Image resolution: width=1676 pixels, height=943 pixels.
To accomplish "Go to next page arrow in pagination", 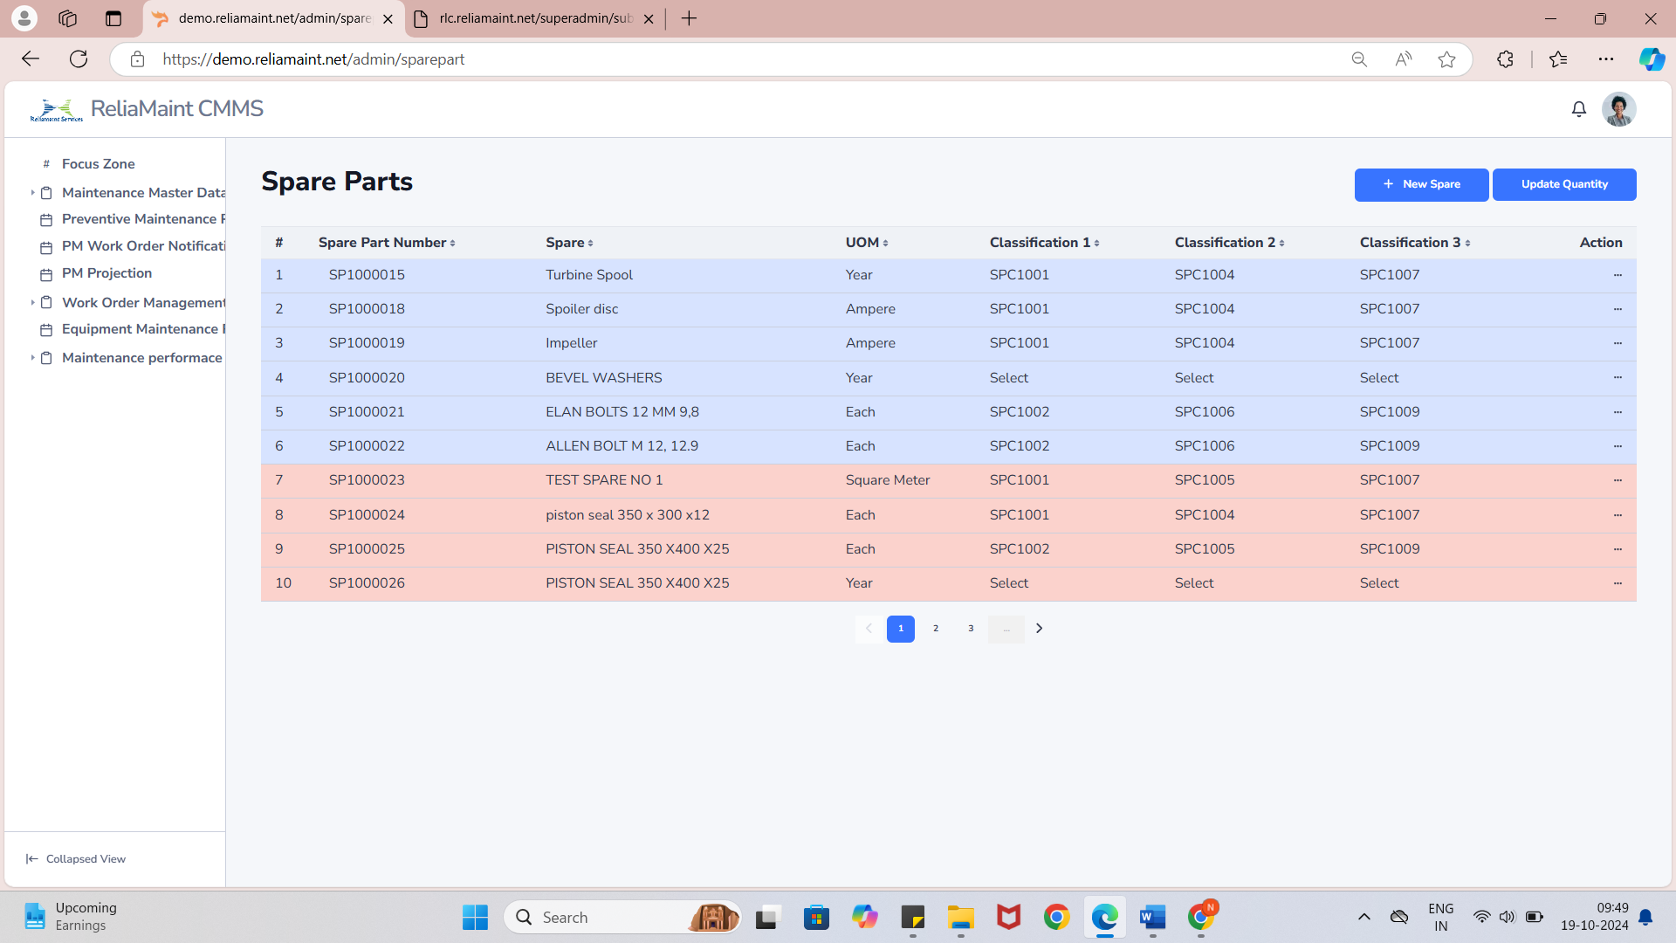I will click(x=1039, y=629).
